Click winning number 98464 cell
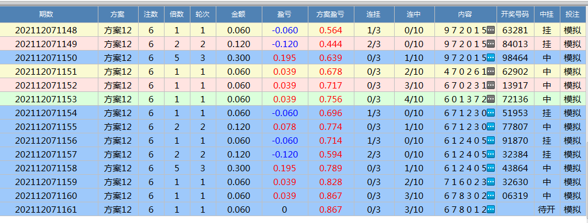This screenshot has height=223, width=588. [x=516, y=57]
